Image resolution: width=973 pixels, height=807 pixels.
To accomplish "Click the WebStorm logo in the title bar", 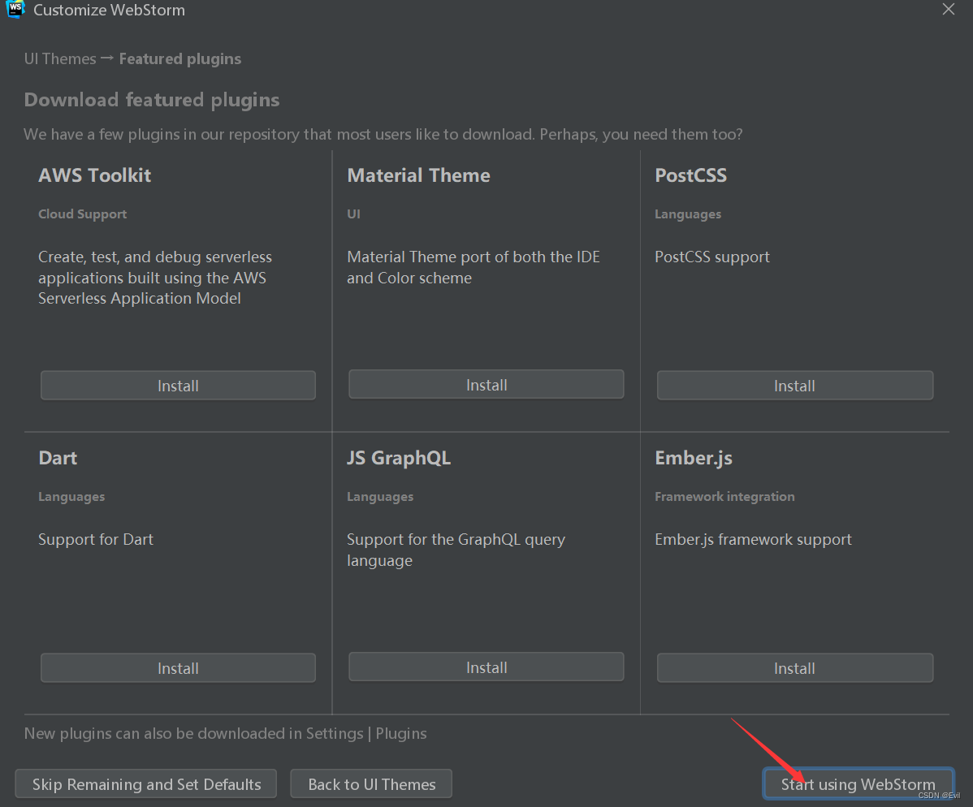I will click(x=15, y=10).
